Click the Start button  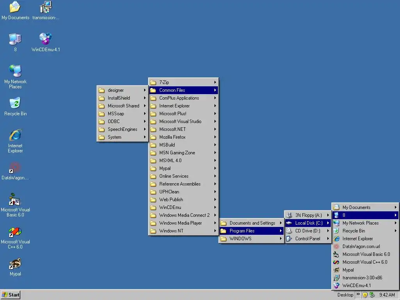pos(11,295)
